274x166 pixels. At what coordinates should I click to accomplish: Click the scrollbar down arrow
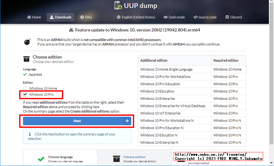click(x=271, y=163)
